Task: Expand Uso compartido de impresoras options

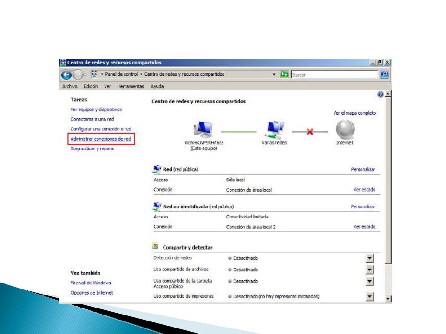Action: click(369, 296)
